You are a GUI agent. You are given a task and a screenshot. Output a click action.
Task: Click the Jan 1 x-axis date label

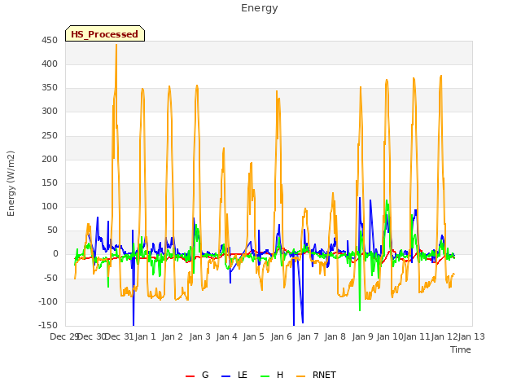(146, 336)
